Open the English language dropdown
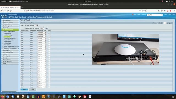Viewport: 176px width, 99px height. (155, 15)
